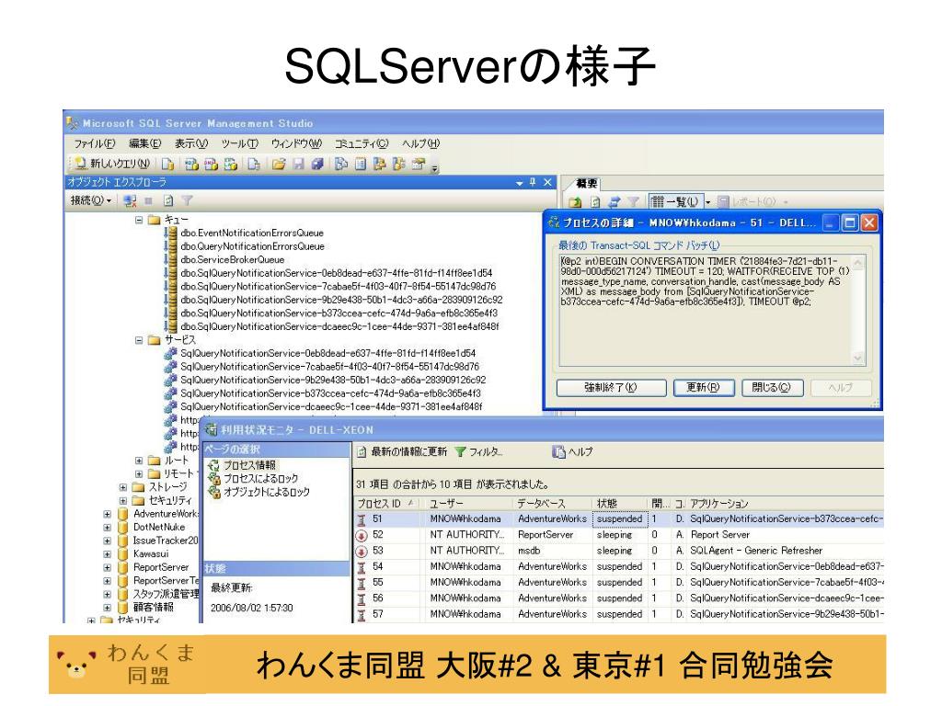Click the Refresh icon in 概要 toolbar
Screen dimensions: 942x706
(595, 201)
